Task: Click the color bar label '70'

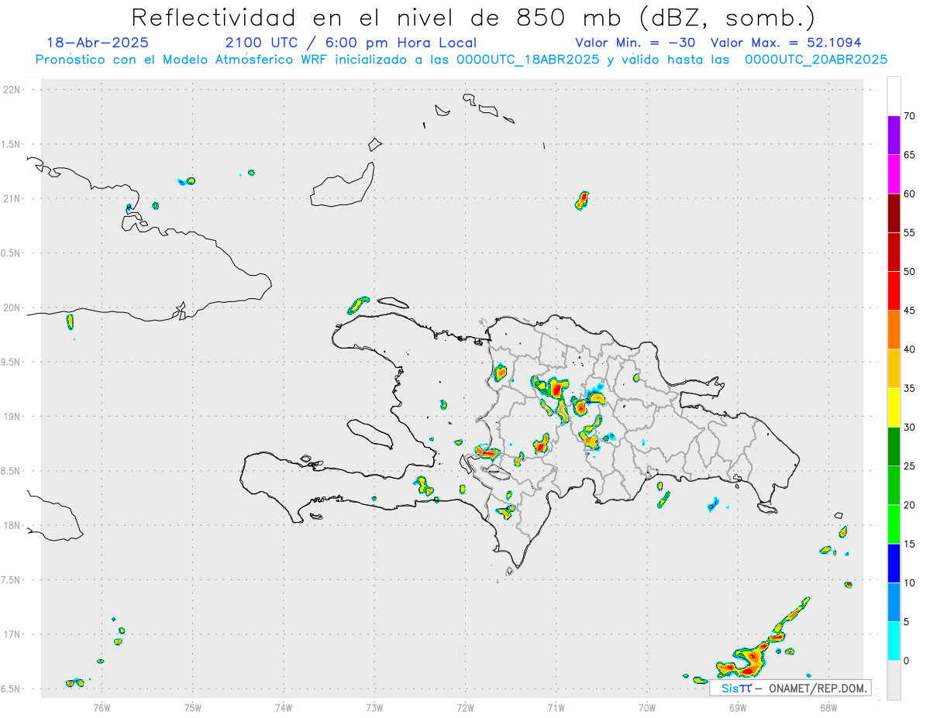Action: point(909,116)
